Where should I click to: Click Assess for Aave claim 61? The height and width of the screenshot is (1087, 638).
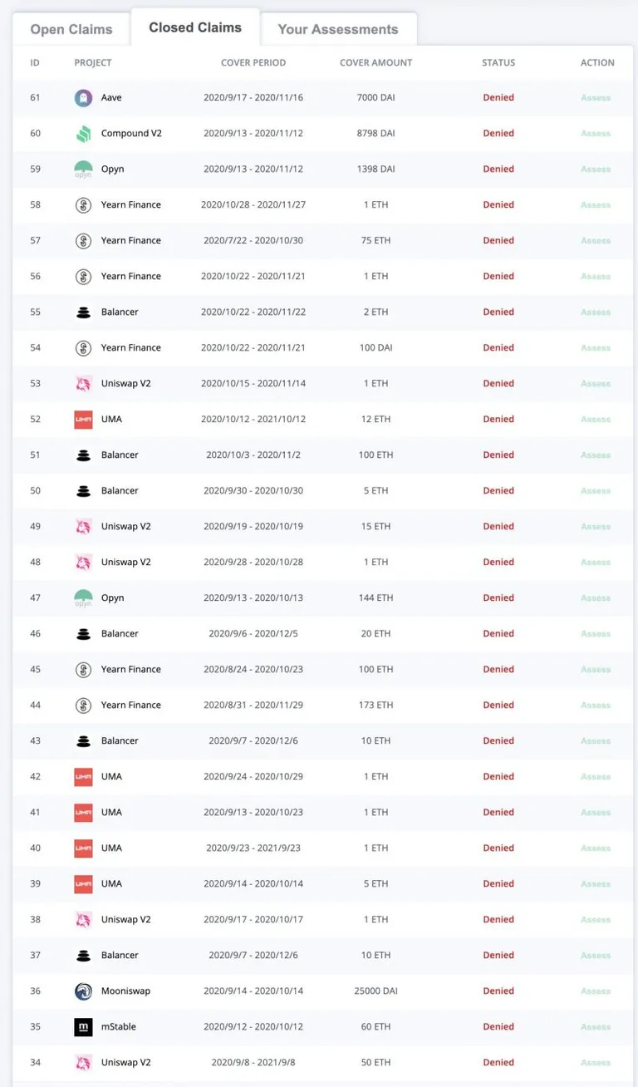[596, 98]
